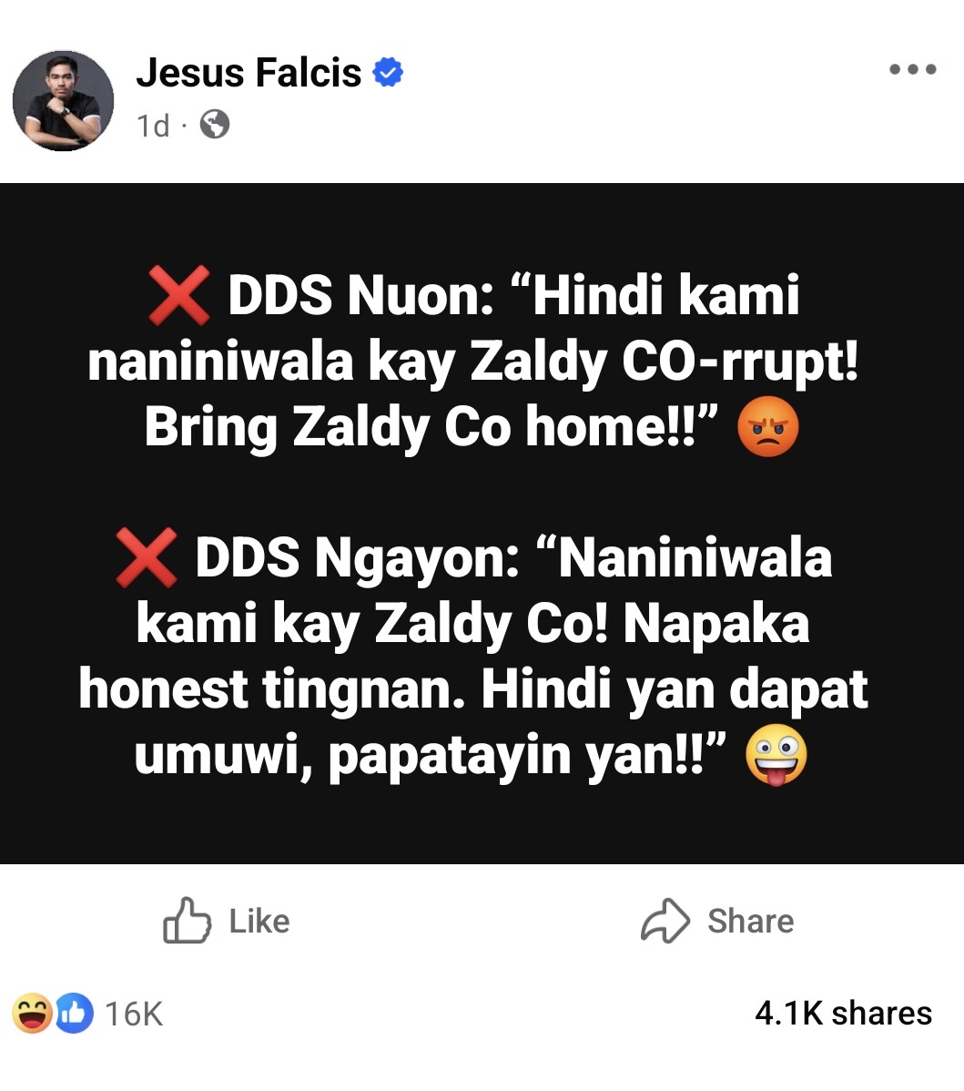Open Jesus Falcis profile picture
Image resolution: width=964 pixels, height=1091 pixels.
[x=64, y=100]
